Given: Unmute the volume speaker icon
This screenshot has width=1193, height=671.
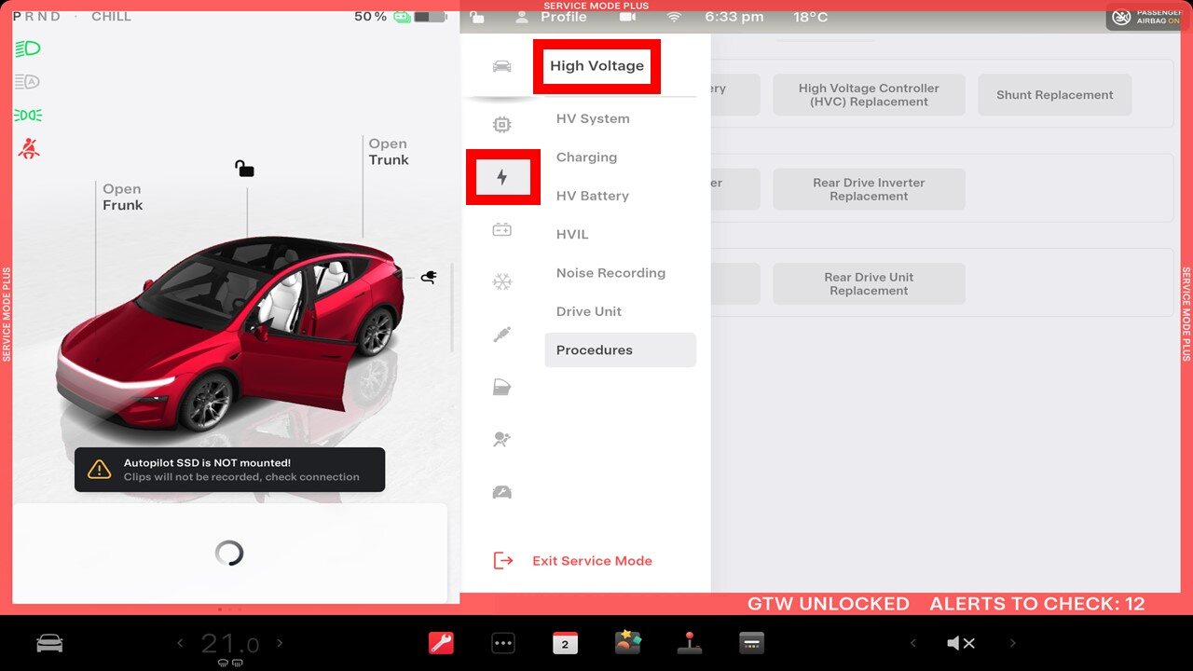Looking at the screenshot, I should coord(960,643).
